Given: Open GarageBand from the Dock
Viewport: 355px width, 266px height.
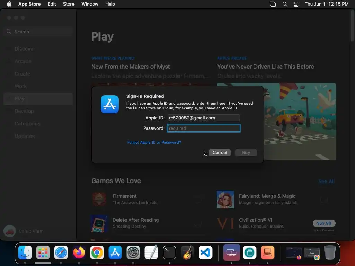Looking at the screenshot, I should click(x=188, y=252).
